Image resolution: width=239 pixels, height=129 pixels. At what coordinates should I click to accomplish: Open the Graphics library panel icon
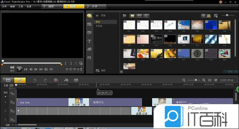90,49
